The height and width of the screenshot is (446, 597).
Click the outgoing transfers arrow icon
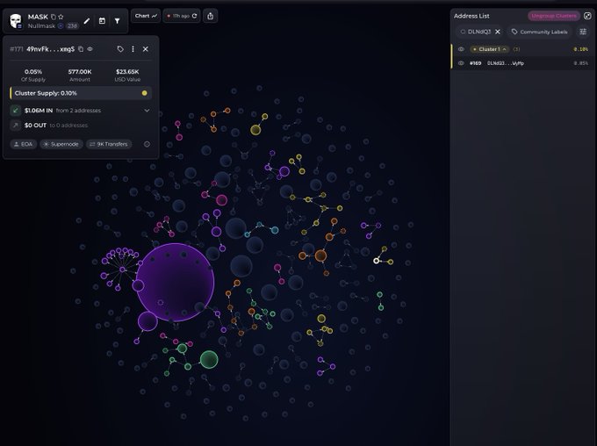[16, 125]
